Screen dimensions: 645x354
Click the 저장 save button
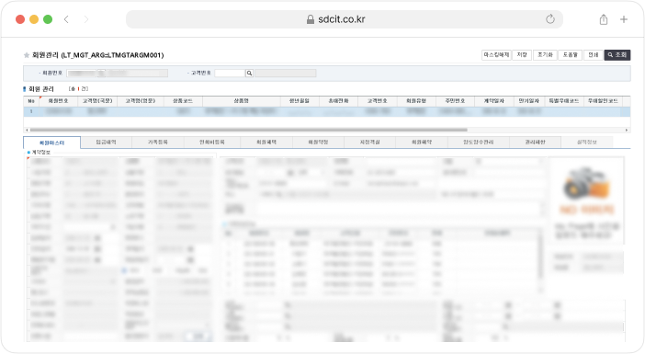522,55
